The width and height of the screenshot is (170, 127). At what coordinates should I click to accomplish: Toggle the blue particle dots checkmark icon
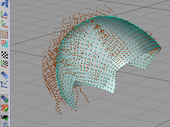click(x=5, y=124)
